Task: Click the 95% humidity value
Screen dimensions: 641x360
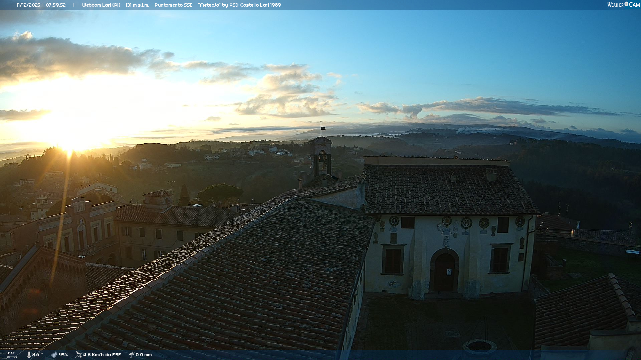Action: coord(63,355)
